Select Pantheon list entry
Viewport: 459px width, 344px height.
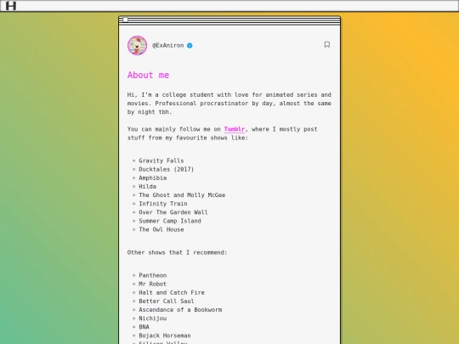pos(152,275)
